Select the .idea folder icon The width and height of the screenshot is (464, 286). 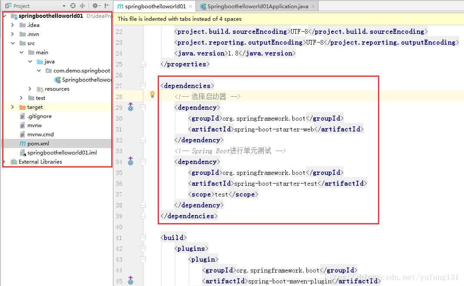pos(23,25)
